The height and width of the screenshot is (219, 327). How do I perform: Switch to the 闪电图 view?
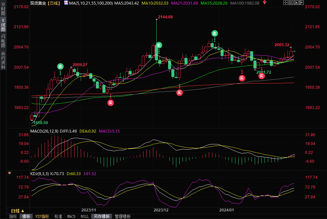point(3,41)
